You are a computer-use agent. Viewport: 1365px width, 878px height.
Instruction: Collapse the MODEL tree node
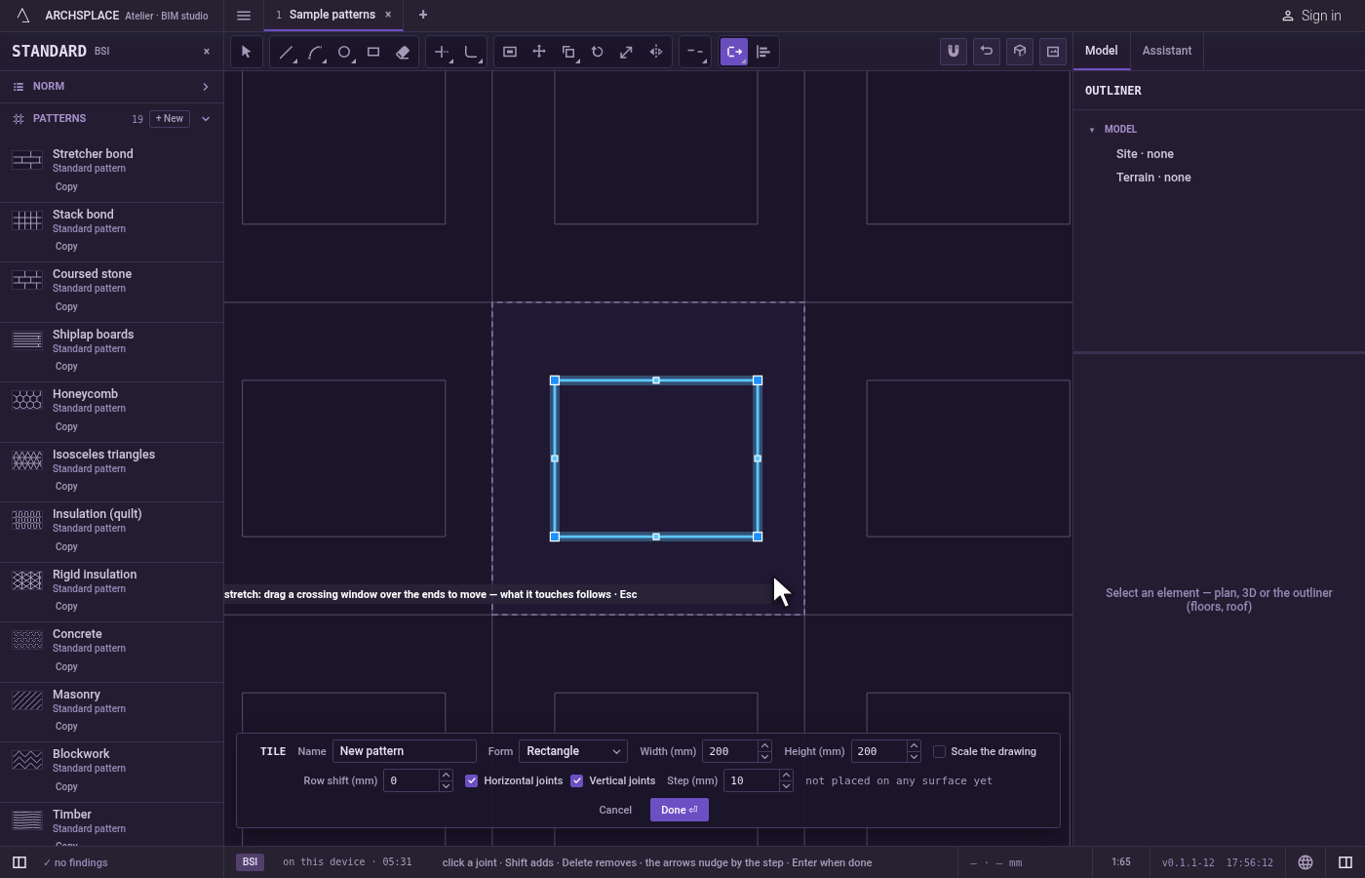coord(1092,130)
